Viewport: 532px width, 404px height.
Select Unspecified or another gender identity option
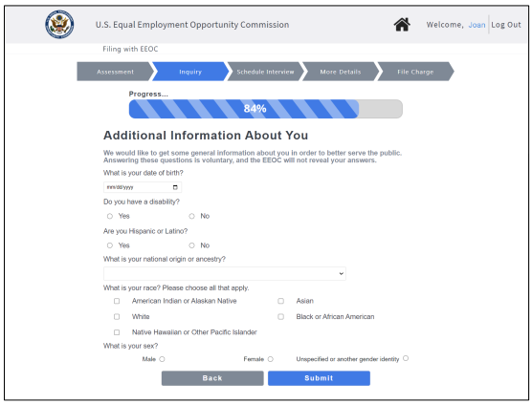(x=406, y=358)
